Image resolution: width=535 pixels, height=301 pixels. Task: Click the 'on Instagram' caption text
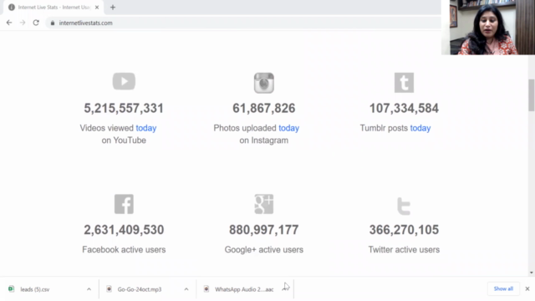click(264, 140)
